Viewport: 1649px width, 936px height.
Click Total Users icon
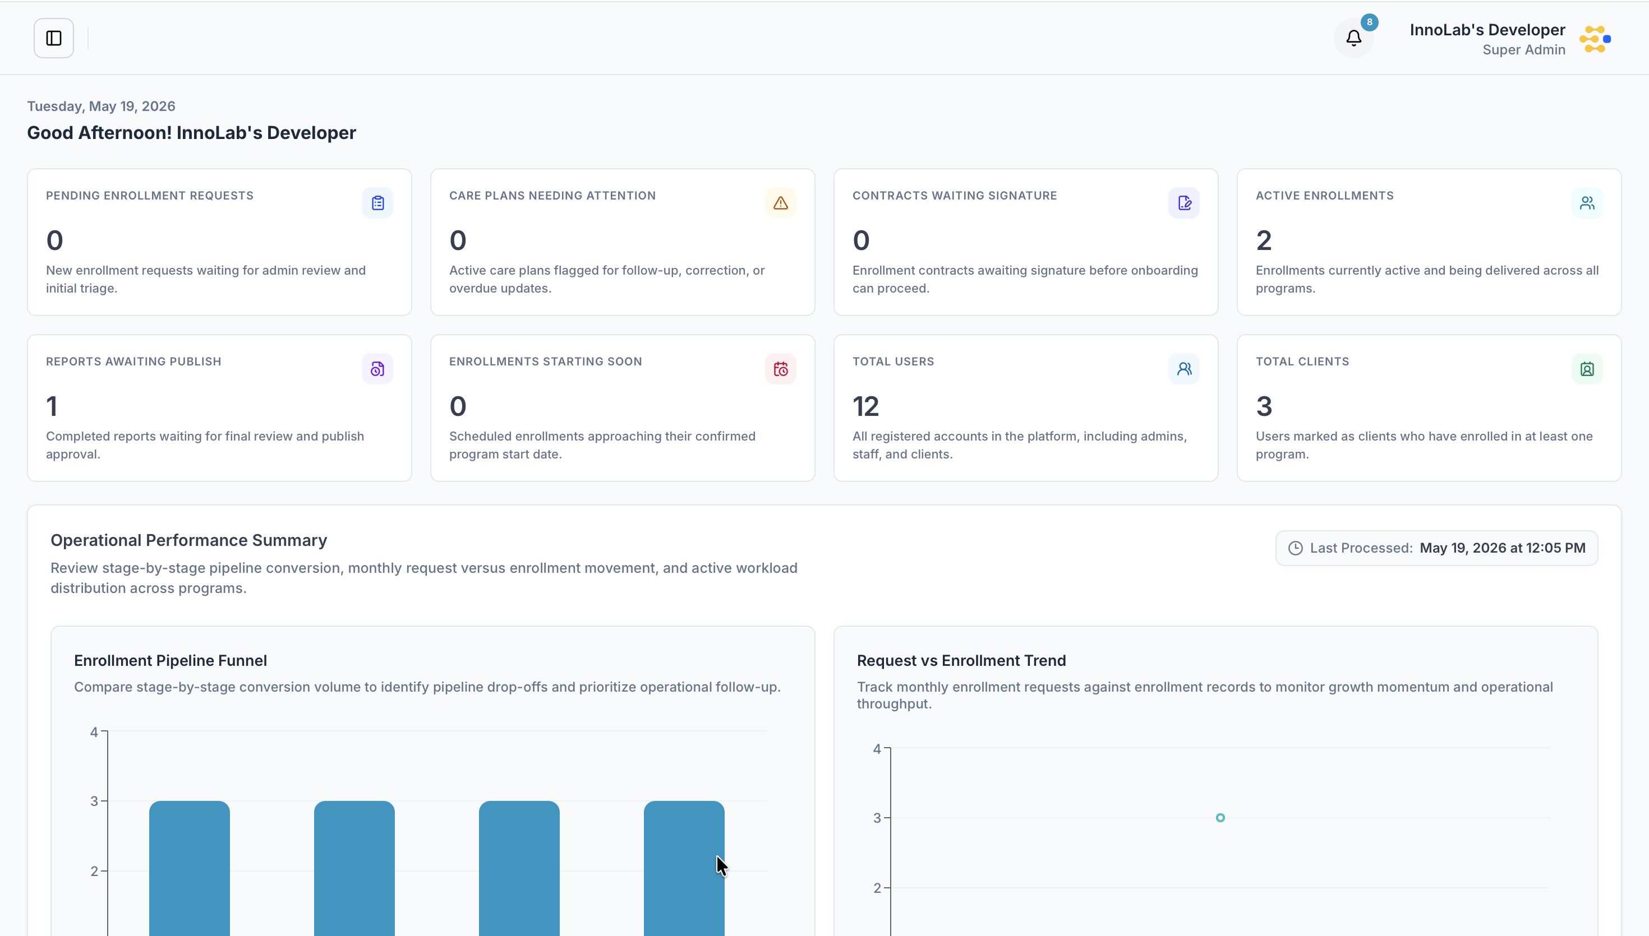[x=1184, y=369]
